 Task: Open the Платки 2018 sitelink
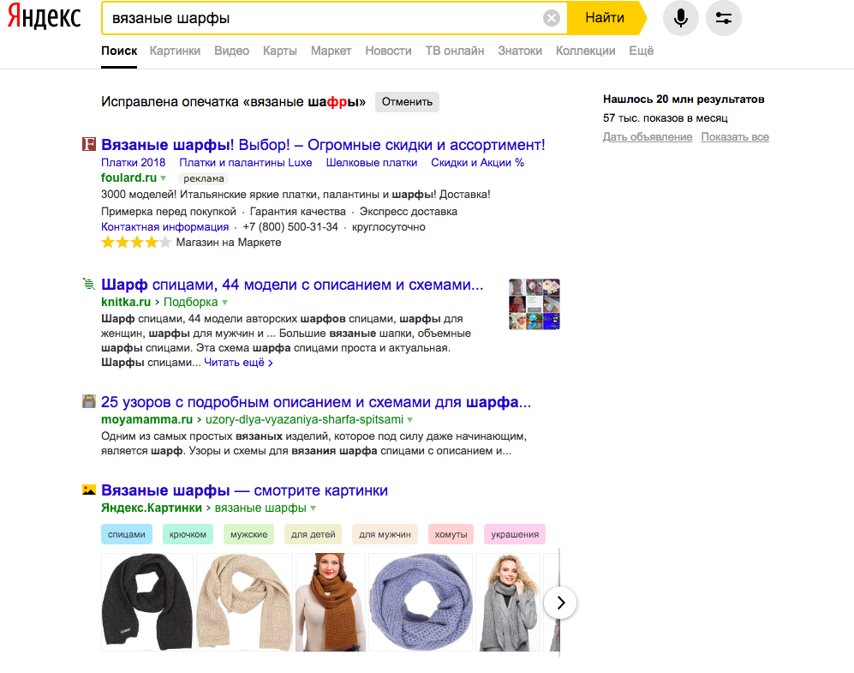click(134, 162)
